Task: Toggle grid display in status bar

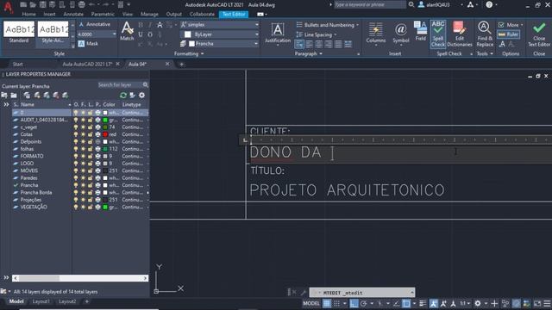Action: tap(327, 303)
